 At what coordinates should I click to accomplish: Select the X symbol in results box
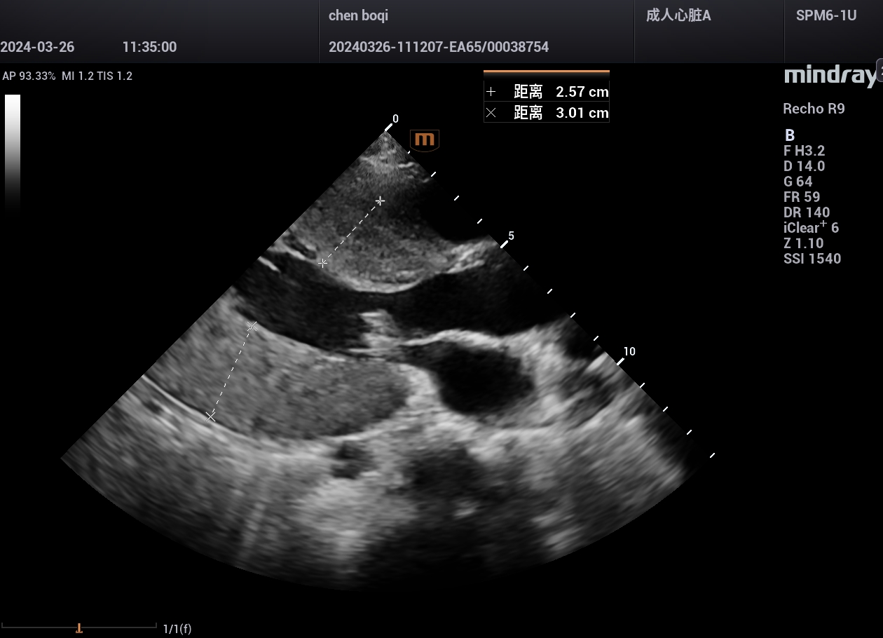click(x=491, y=113)
